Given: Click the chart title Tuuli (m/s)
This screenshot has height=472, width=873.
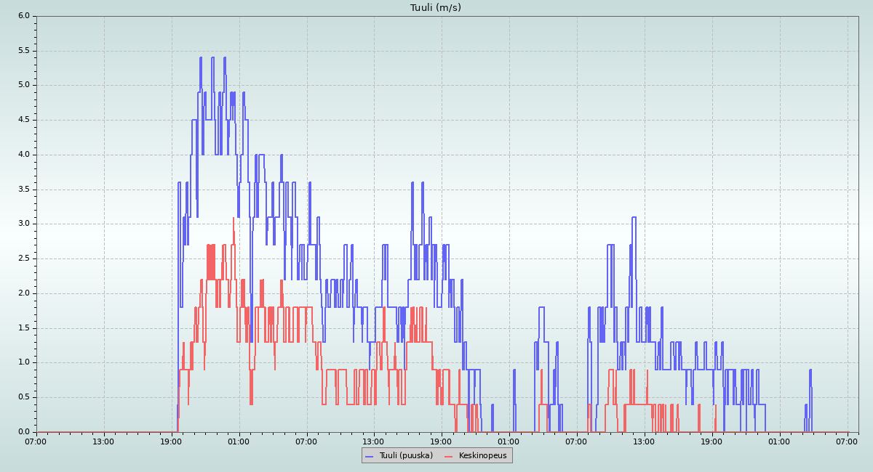Looking at the screenshot, I should (x=435, y=8).
